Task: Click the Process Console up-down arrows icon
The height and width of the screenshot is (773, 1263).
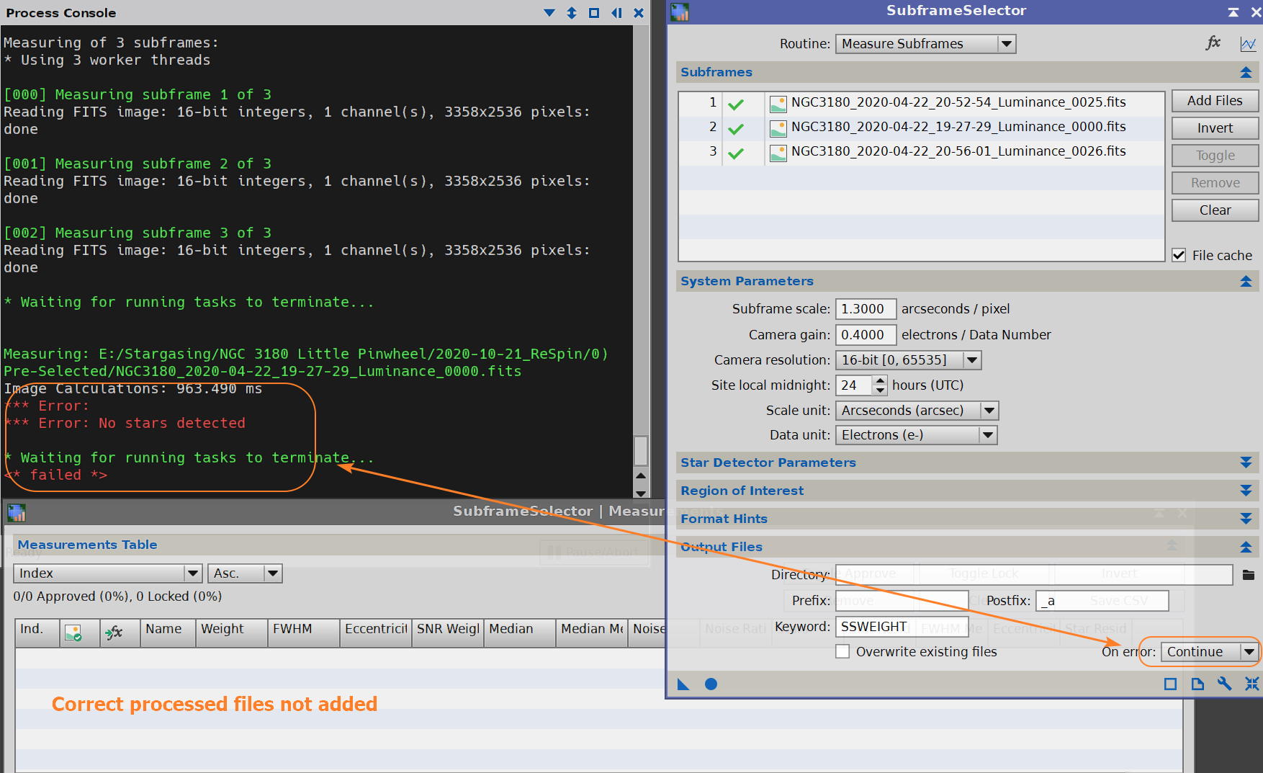Action: (572, 12)
